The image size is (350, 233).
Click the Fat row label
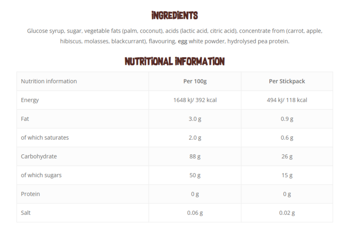25,119
